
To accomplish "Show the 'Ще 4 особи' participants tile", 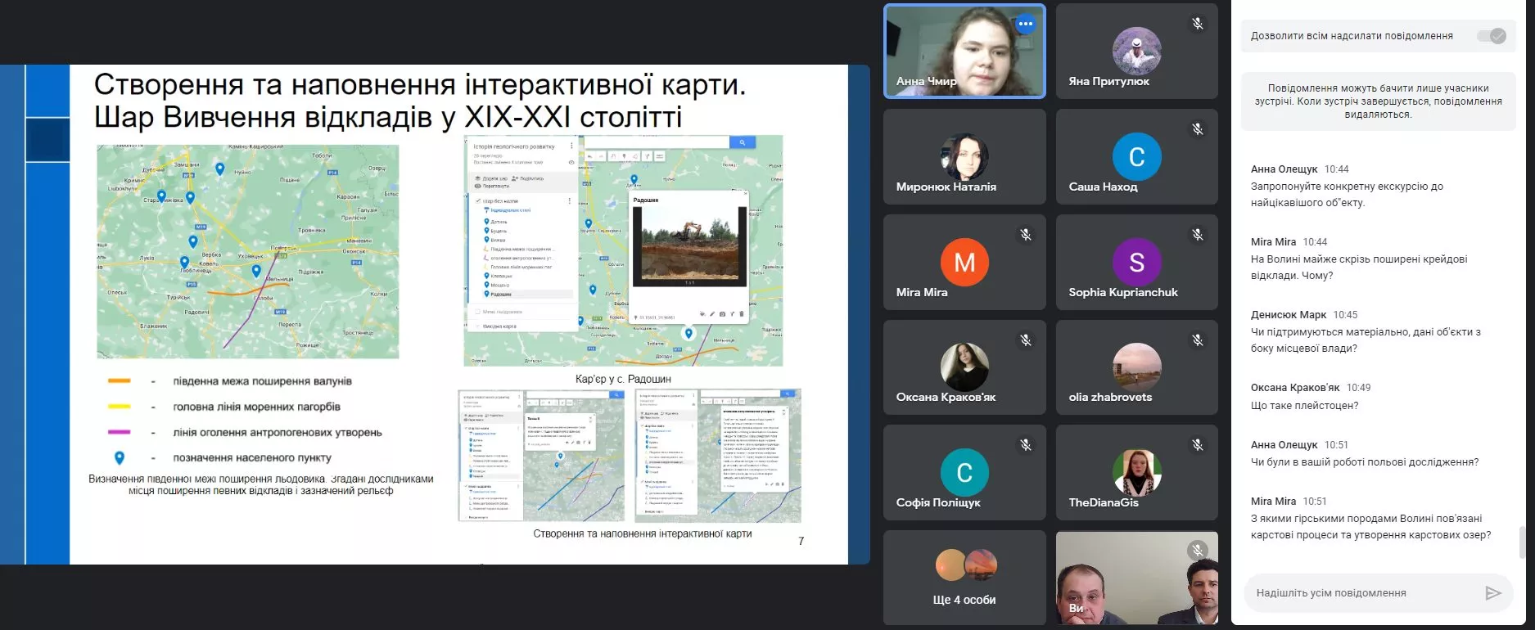I will pyautogui.click(x=964, y=578).
